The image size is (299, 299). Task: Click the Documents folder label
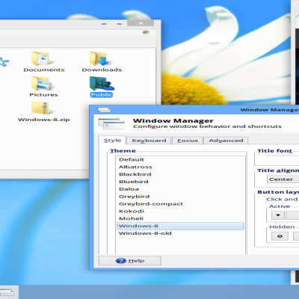coord(44,70)
